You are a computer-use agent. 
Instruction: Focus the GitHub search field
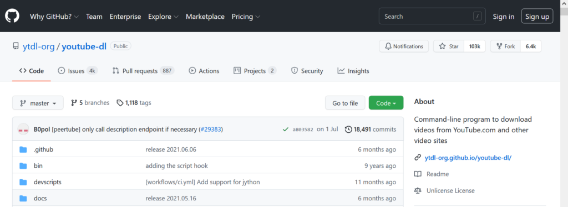[432, 16]
